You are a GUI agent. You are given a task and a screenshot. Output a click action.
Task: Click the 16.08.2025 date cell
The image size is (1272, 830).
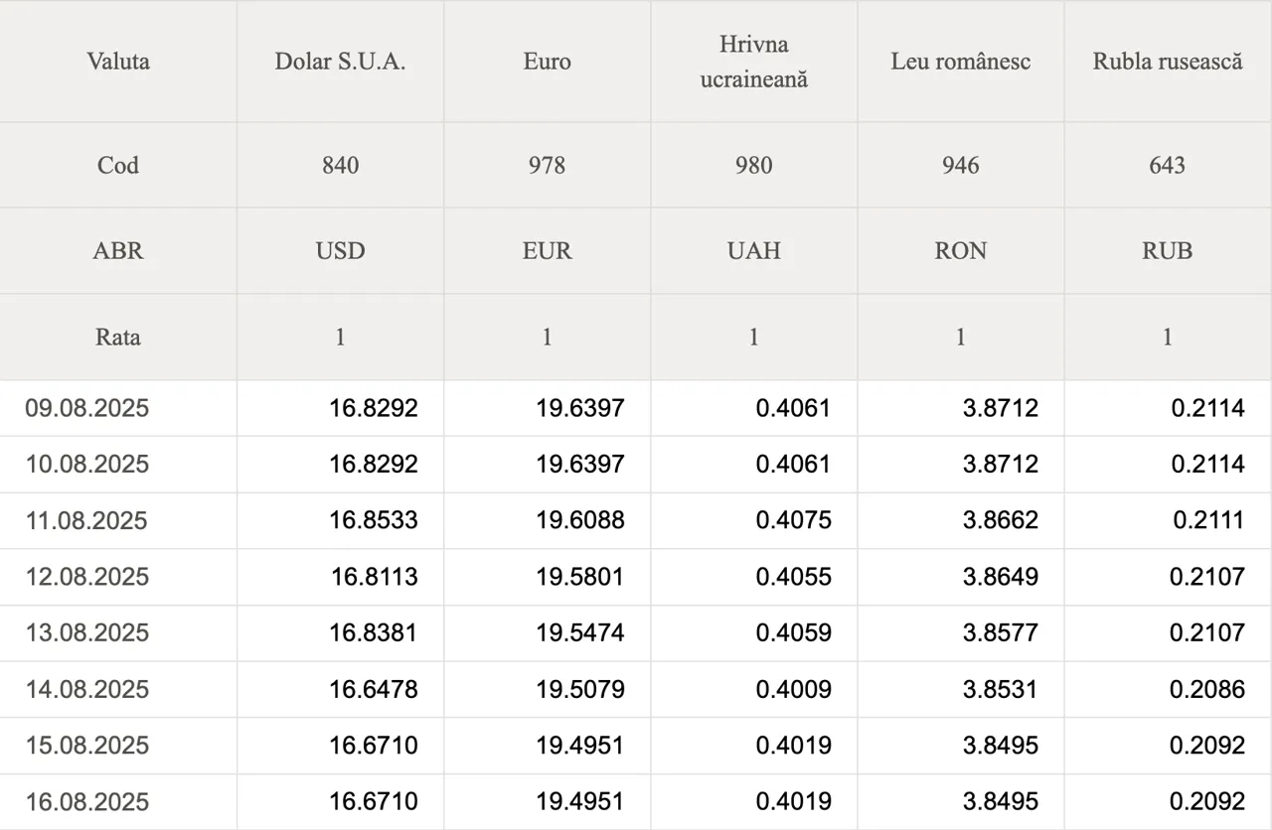(87, 801)
